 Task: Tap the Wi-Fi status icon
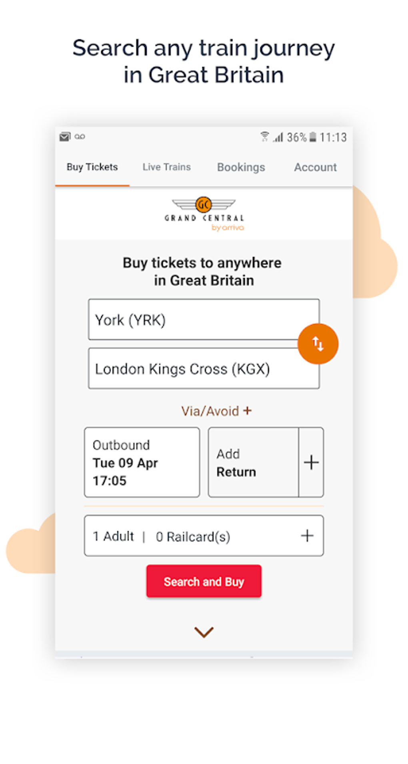coord(264,137)
